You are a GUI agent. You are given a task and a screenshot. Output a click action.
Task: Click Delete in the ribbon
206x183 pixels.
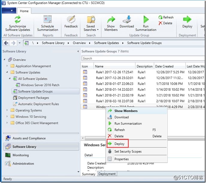(165, 23)
